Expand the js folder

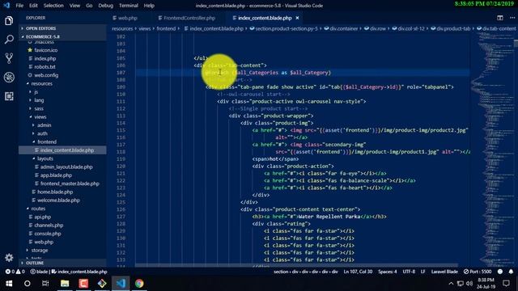pyautogui.click(x=36, y=91)
